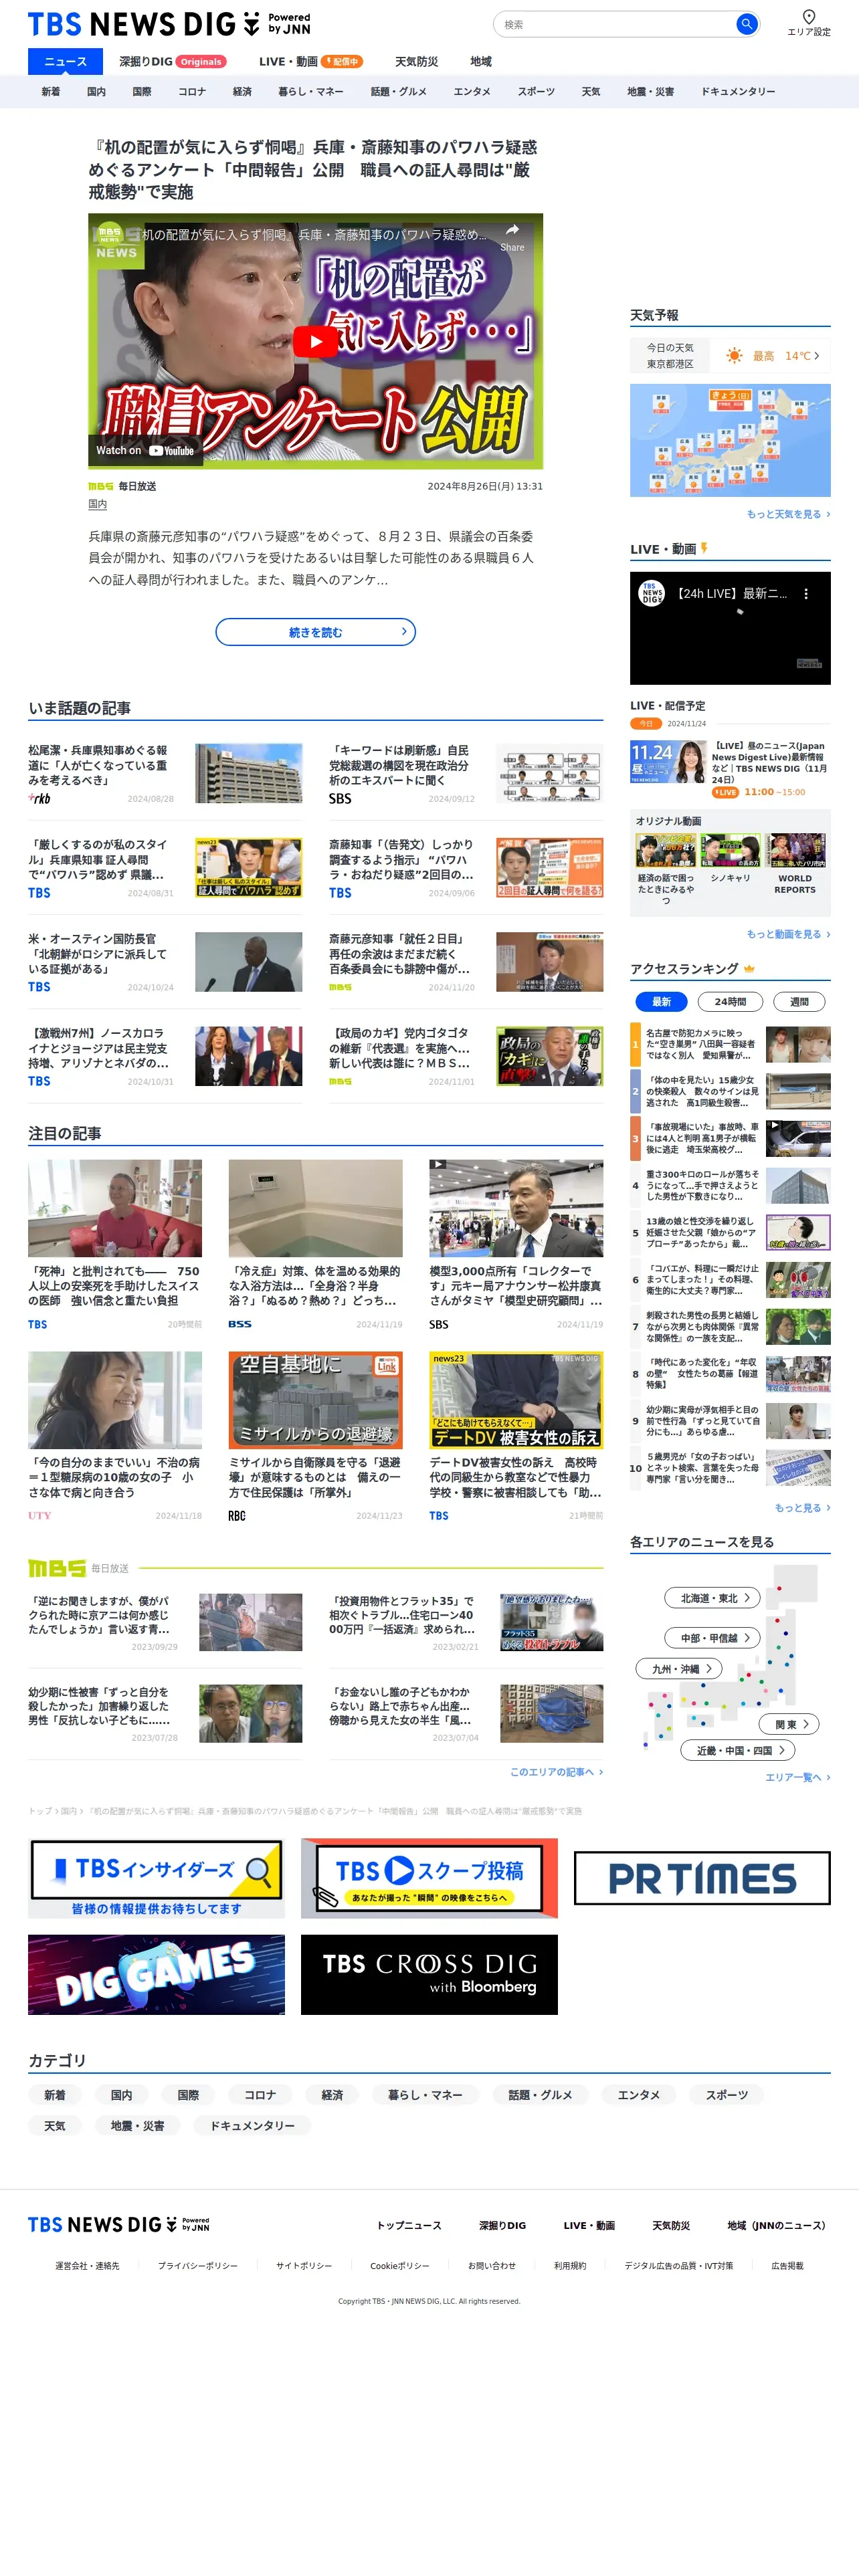Open the 深掘りDIG Originals tab

pyautogui.click(x=172, y=61)
